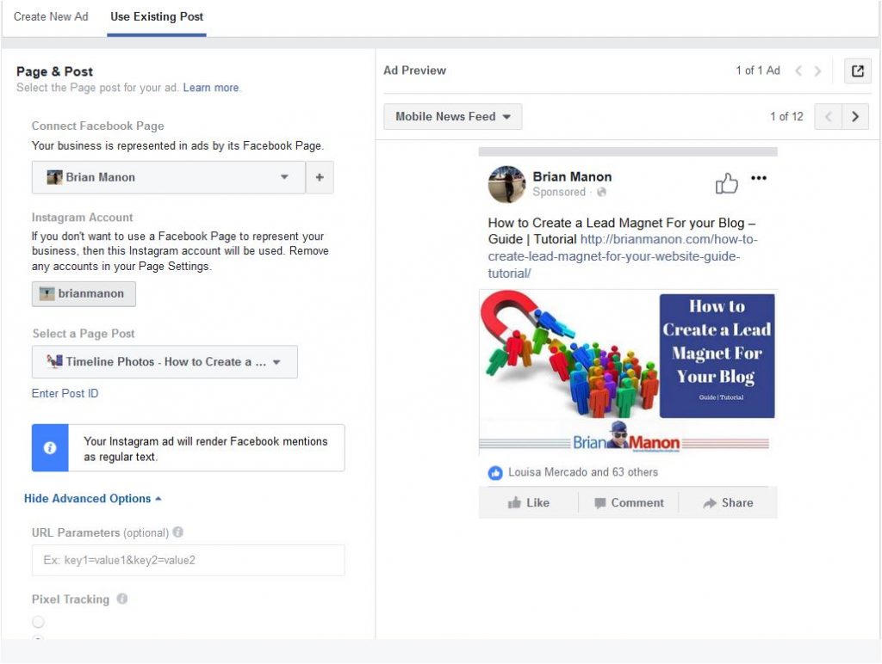
Task: Click the Brian Manon name in ad preview
Action: [572, 177]
